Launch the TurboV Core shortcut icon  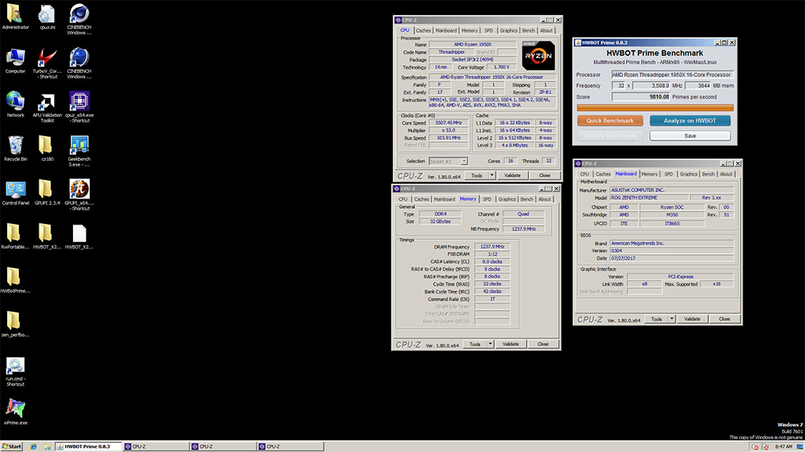46,64
